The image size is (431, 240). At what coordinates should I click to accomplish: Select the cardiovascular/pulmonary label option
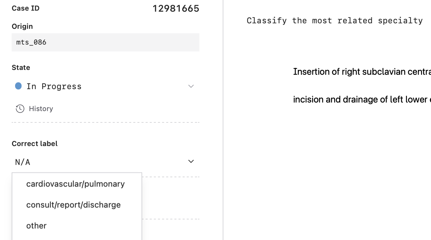(x=75, y=184)
